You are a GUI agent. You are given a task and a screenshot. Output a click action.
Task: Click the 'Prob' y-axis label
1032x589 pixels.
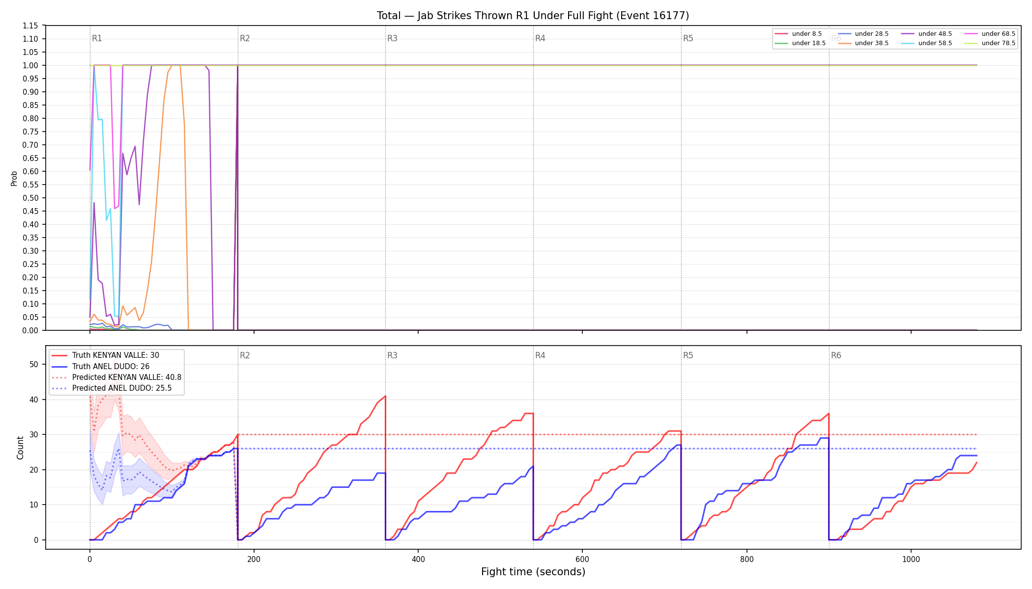pyautogui.click(x=14, y=178)
